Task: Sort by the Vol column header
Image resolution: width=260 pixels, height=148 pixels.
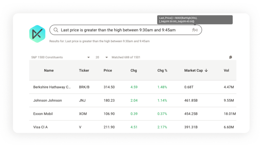Action: click(x=226, y=71)
